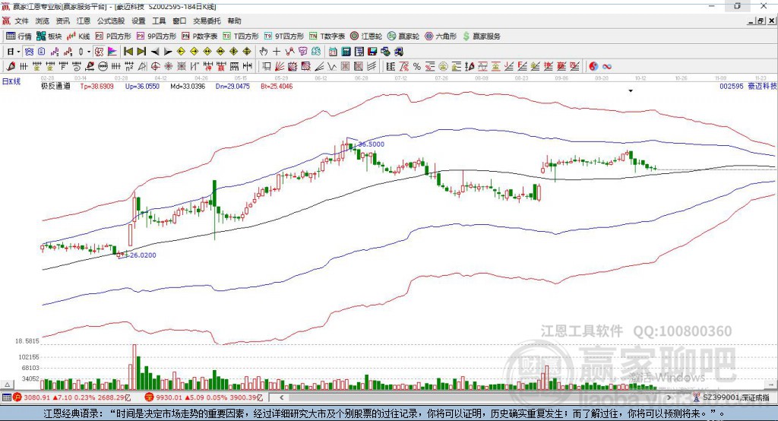
Task: Open the P数字表 tool
Action: point(200,36)
